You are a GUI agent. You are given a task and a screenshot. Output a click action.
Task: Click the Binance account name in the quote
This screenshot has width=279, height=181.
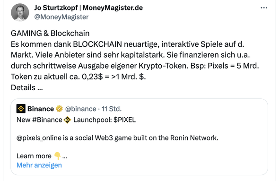(41, 109)
